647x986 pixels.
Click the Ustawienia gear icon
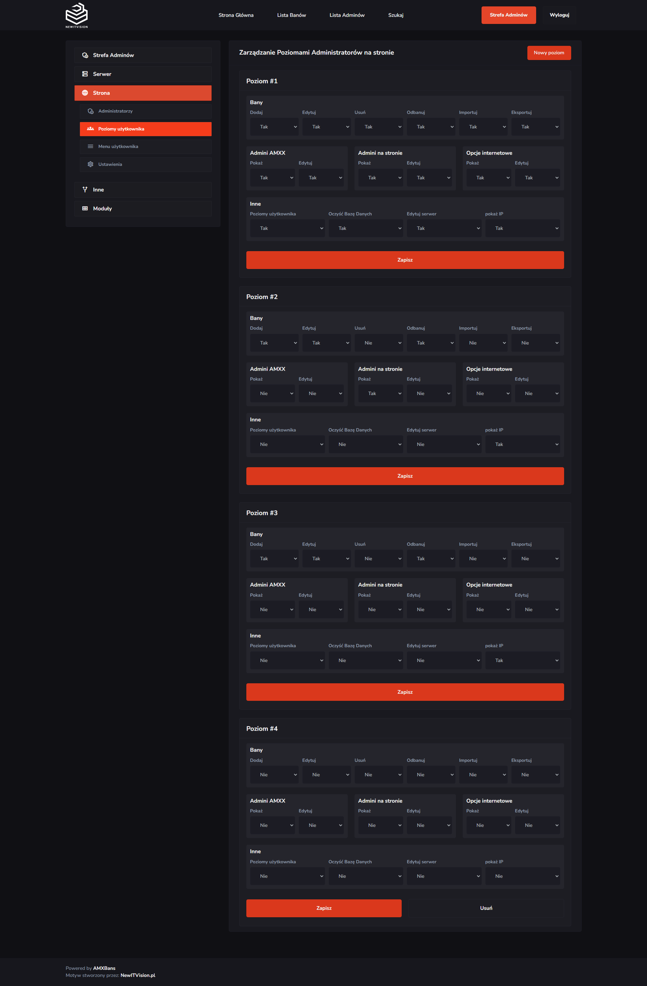[x=90, y=165]
